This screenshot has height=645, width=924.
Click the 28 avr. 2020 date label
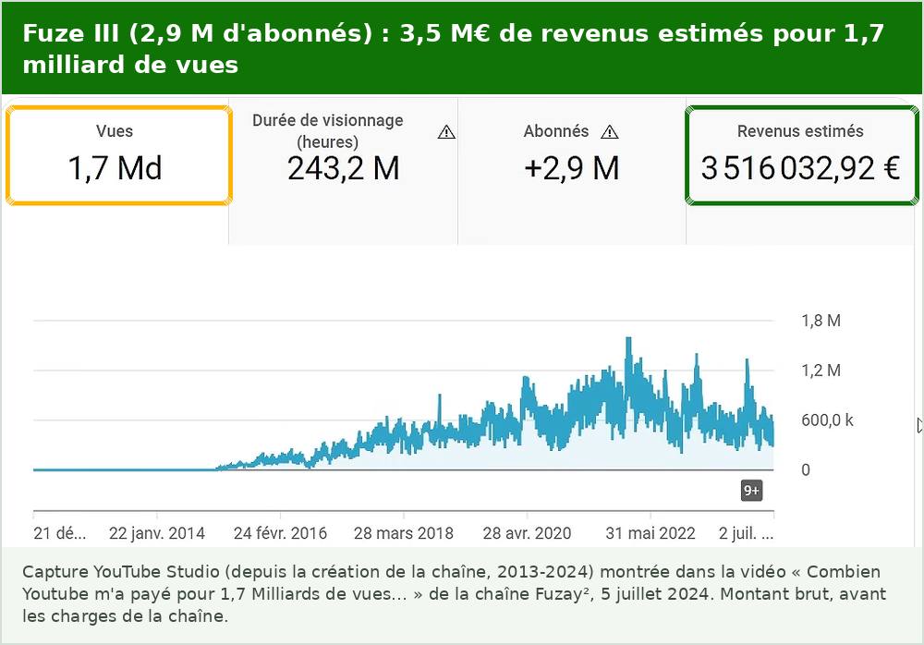[x=527, y=533]
